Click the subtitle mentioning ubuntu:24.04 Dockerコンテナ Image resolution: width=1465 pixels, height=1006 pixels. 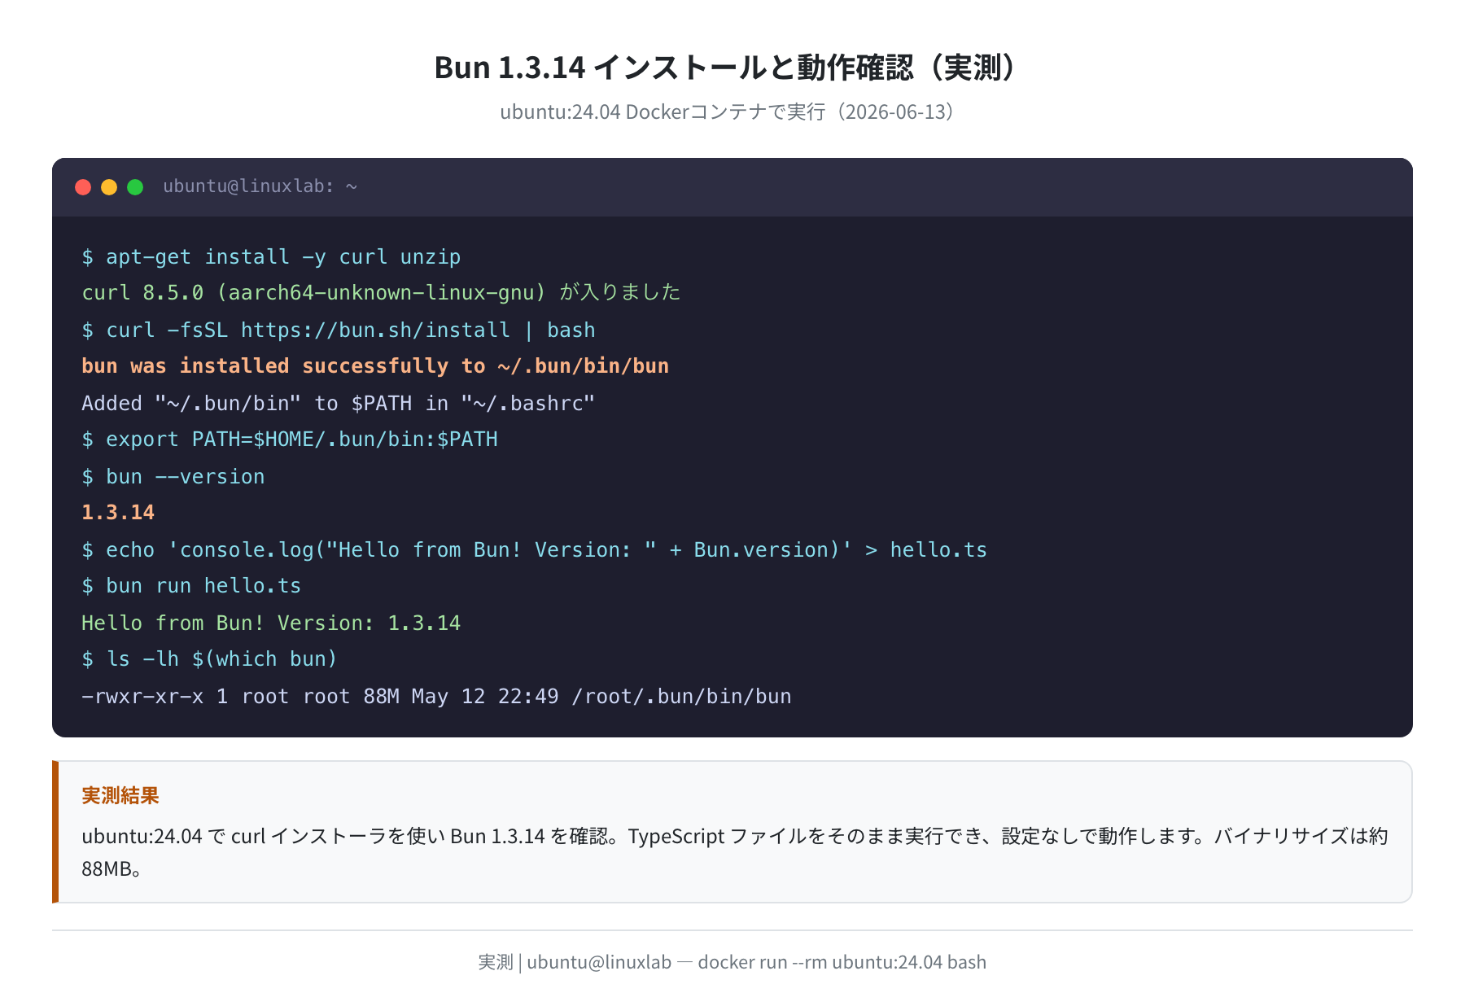click(727, 112)
